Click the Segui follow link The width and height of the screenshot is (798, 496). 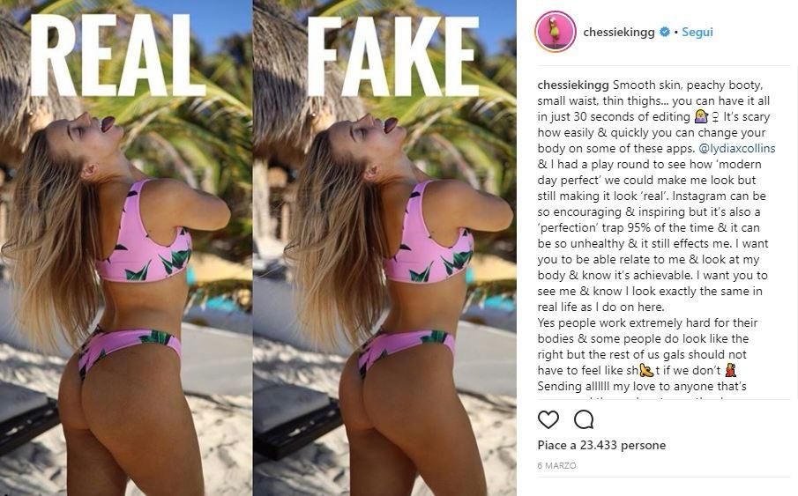point(697,32)
